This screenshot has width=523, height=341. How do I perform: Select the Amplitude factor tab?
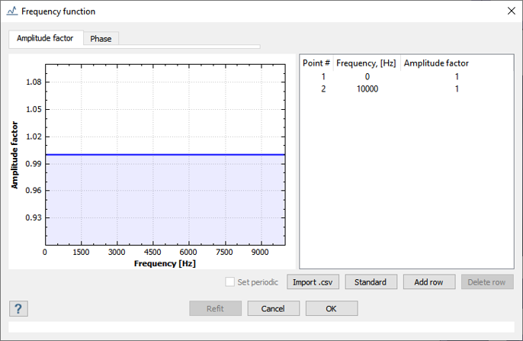click(45, 38)
